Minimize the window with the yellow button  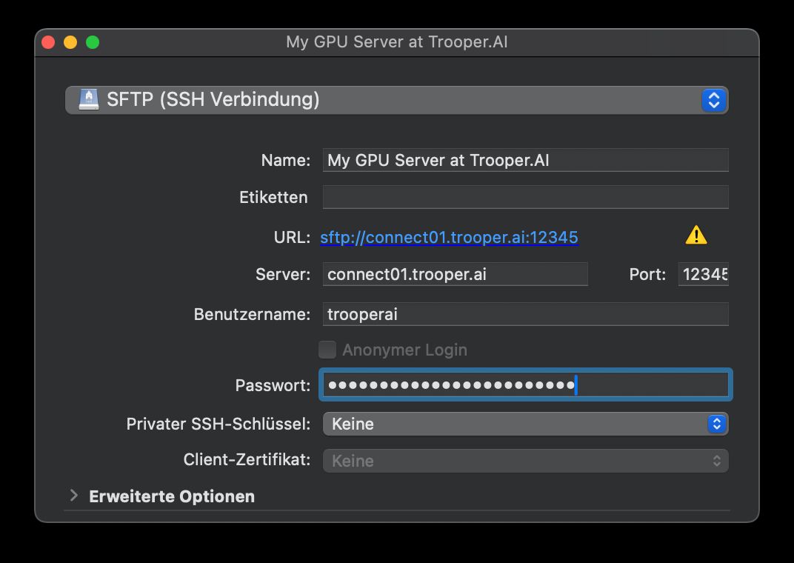pyautogui.click(x=70, y=42)
